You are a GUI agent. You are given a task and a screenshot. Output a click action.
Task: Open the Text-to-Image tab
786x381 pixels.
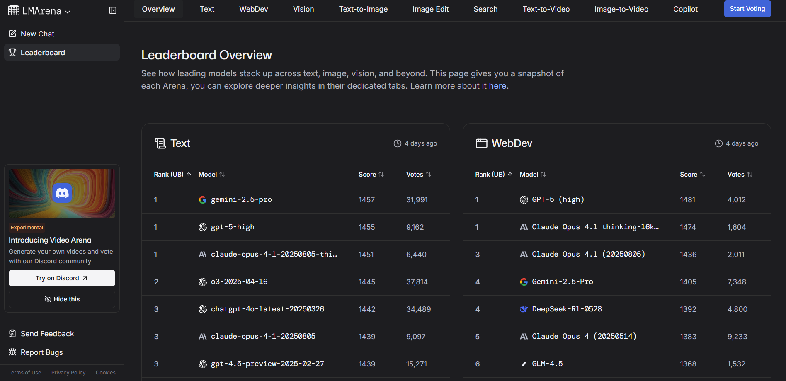363,9
